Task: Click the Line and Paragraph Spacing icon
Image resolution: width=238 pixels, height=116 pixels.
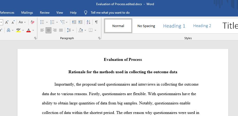Action: (69, 30)
